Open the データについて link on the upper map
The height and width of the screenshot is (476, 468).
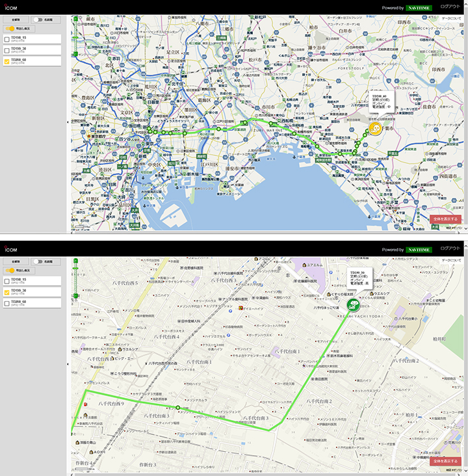[452, 18]
